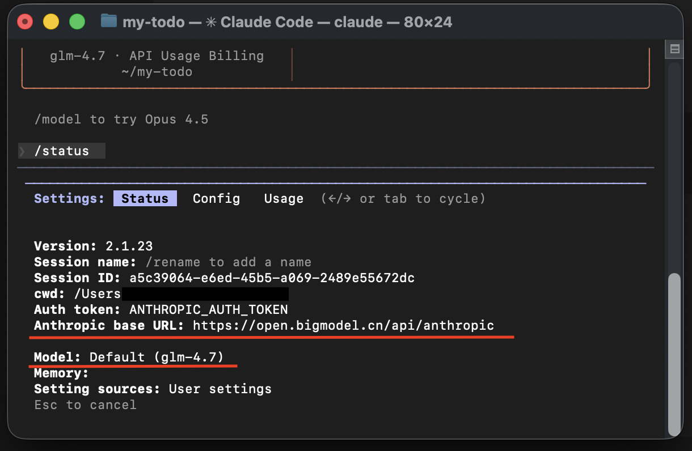Switch to the Config tab
692x451 pixels.
(x=216, y=199)
